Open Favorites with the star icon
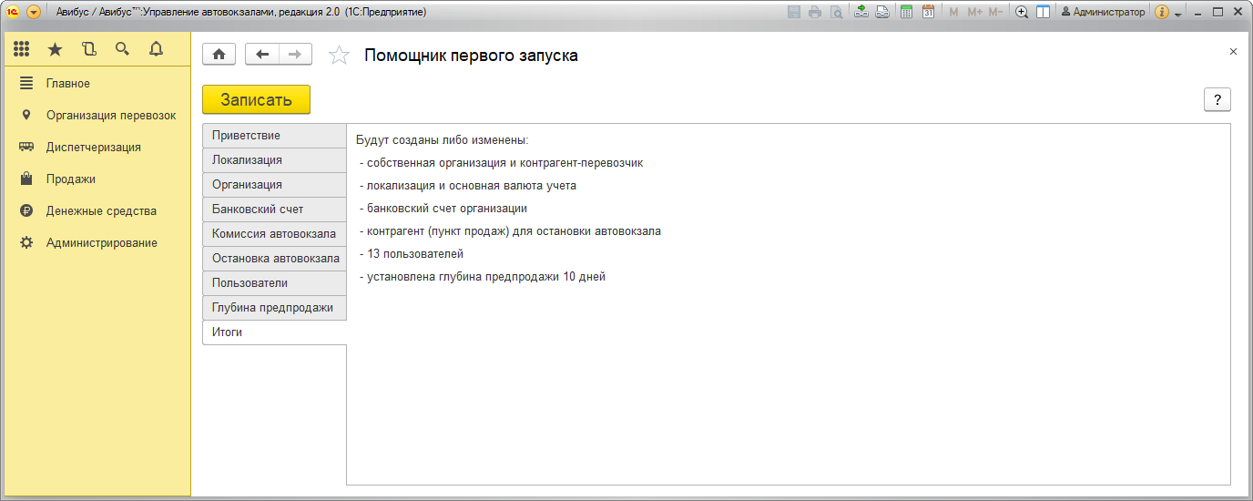Image resolution: width=1253 pixels, height=501 pixels. (55, 49)
